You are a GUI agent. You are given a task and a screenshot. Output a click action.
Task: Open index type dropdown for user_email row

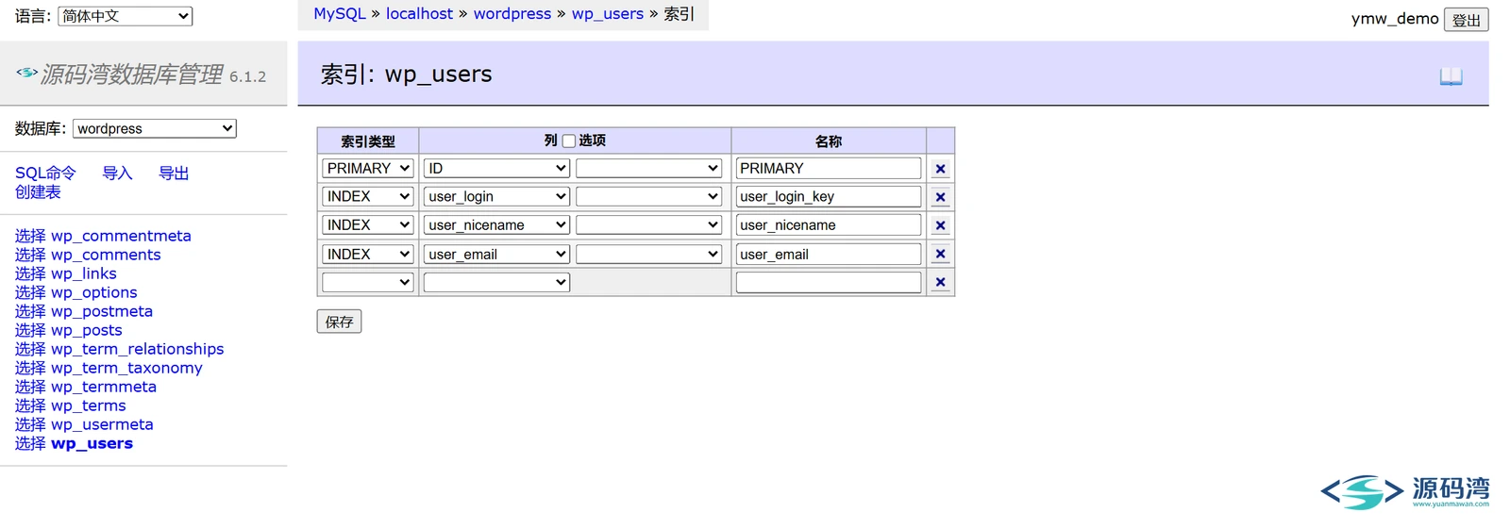tap(368, 254)
